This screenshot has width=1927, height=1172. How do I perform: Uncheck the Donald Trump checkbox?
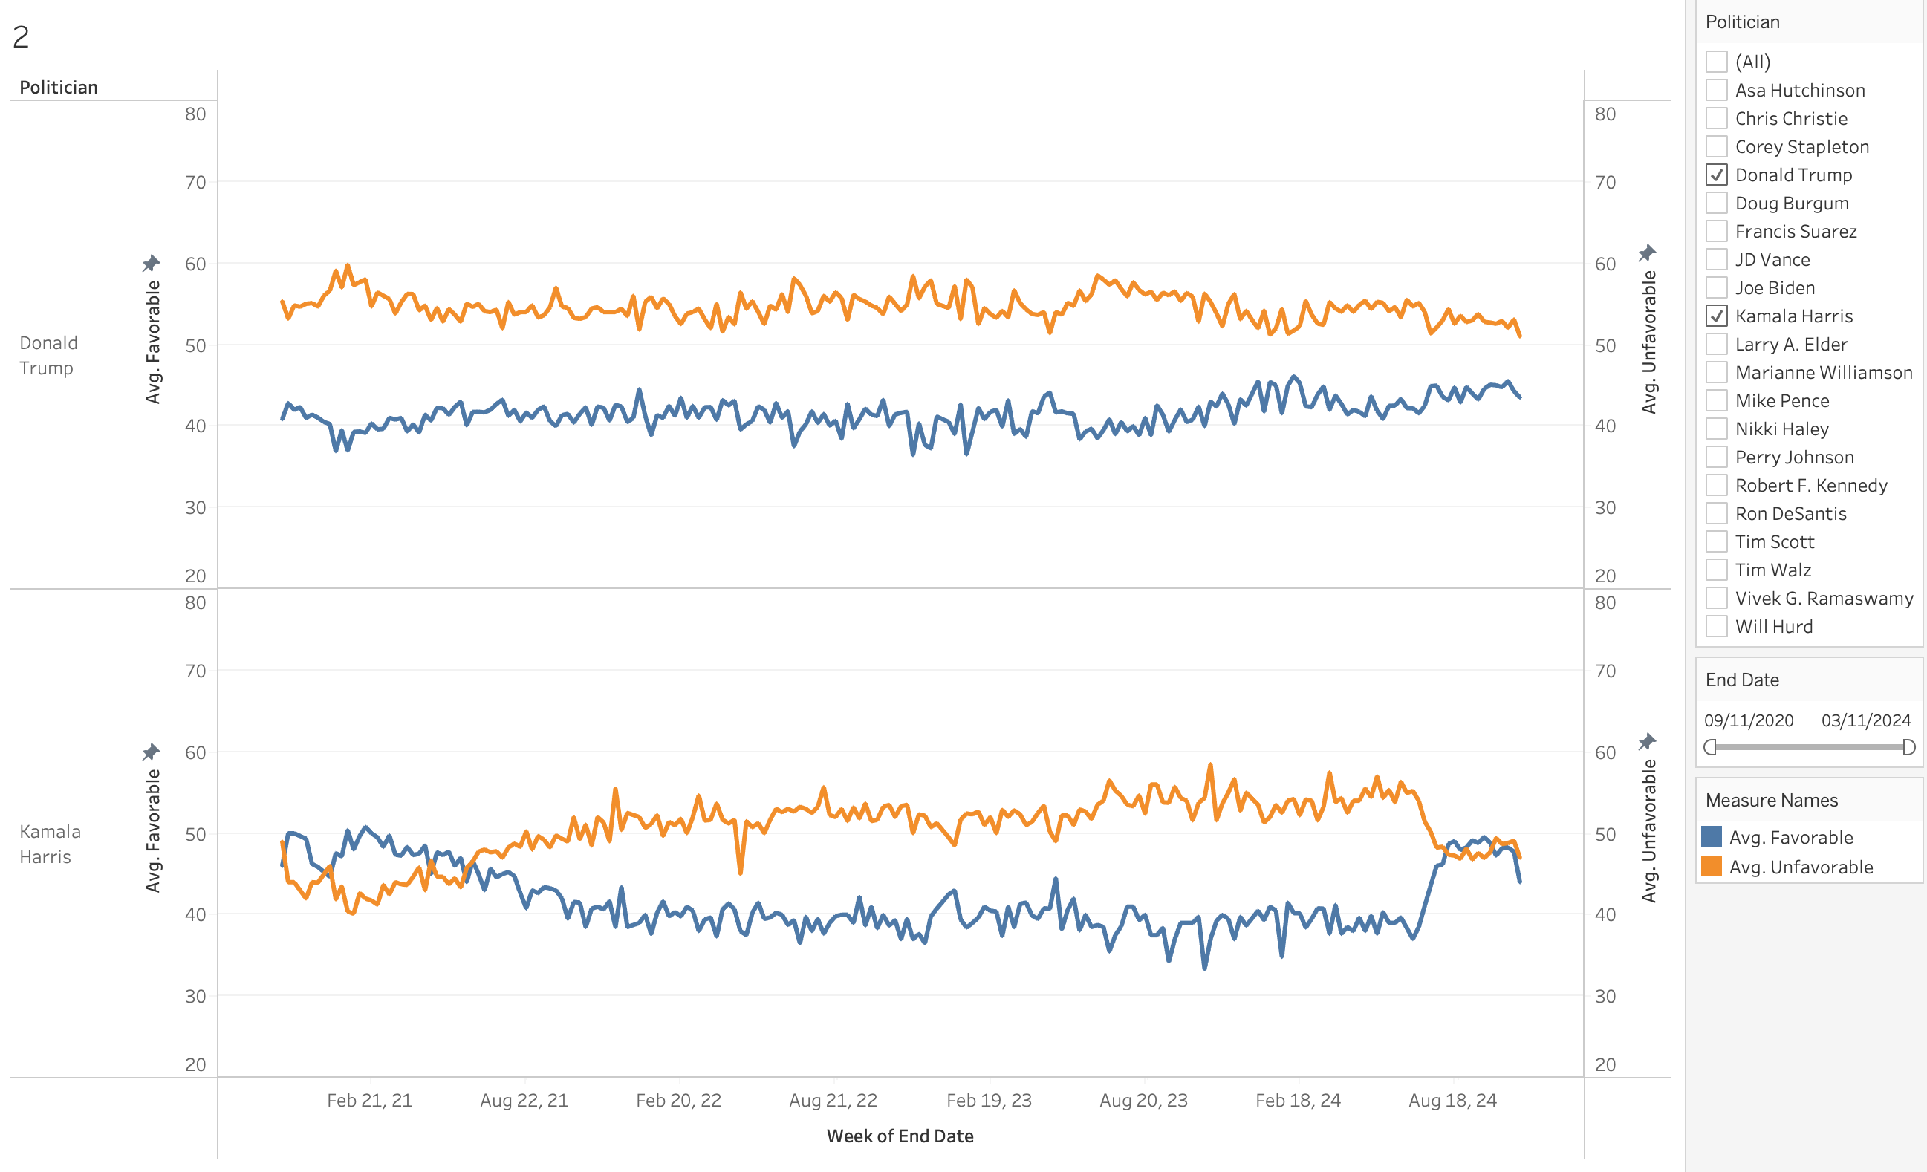point(1717,175)
